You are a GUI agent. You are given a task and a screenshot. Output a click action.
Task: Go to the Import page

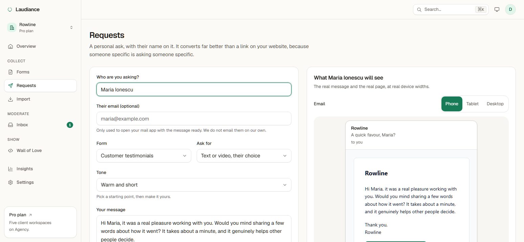40,99
